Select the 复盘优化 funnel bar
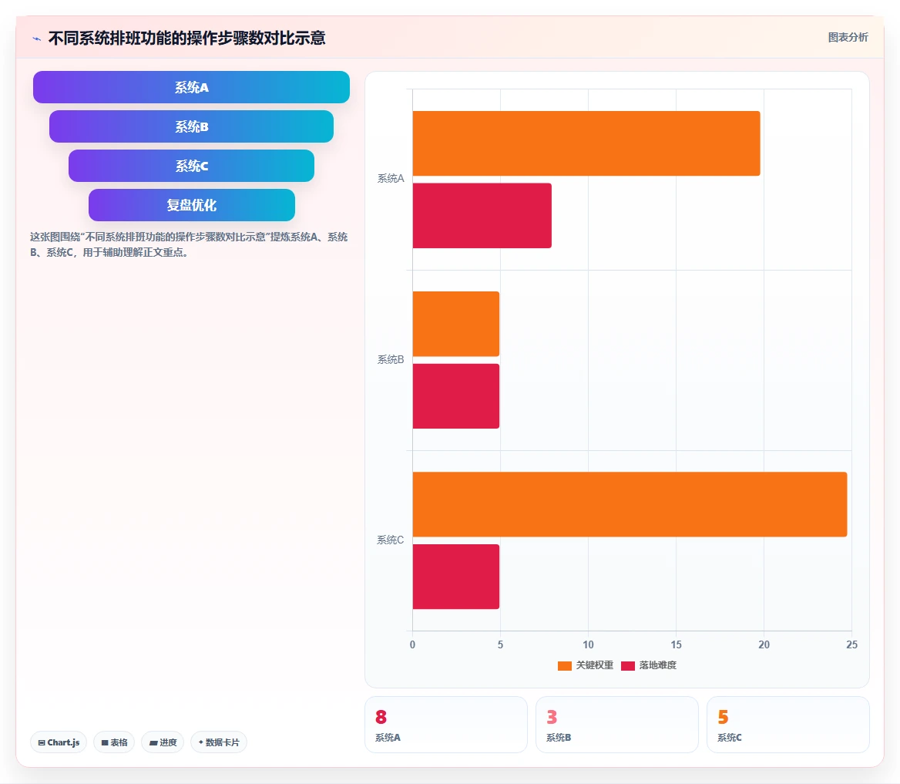900x784 pixels. (192, 205)
